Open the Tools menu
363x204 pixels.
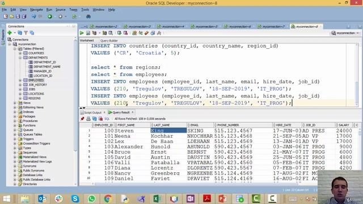tap(85, 10)
